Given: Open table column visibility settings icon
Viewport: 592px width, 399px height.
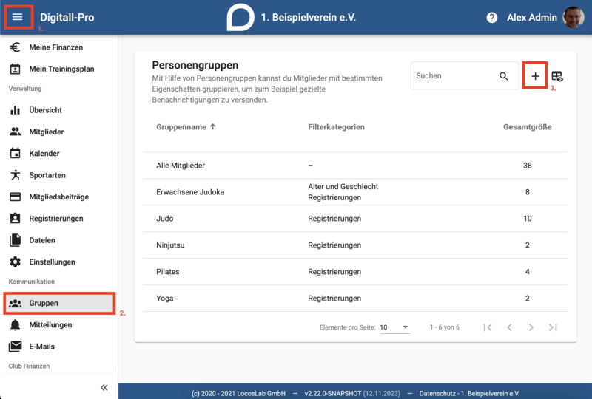Looking at the screenshot, I should (557, 76).
